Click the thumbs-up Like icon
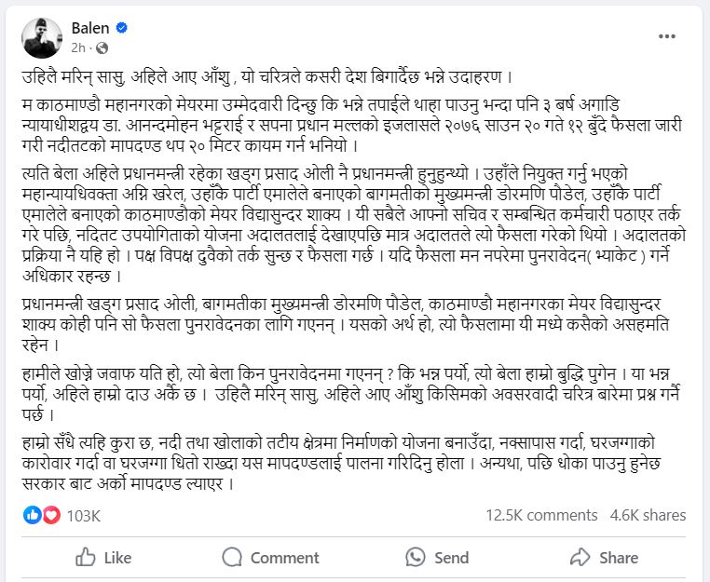 85,558
